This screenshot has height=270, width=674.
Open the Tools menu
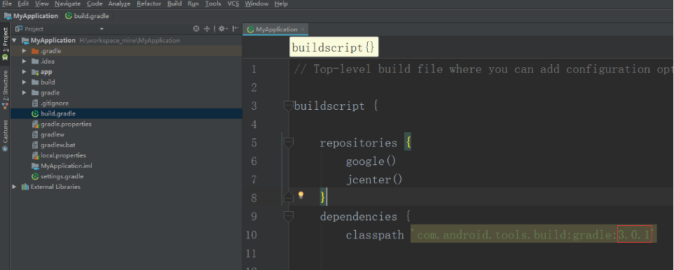pos(213,4)
